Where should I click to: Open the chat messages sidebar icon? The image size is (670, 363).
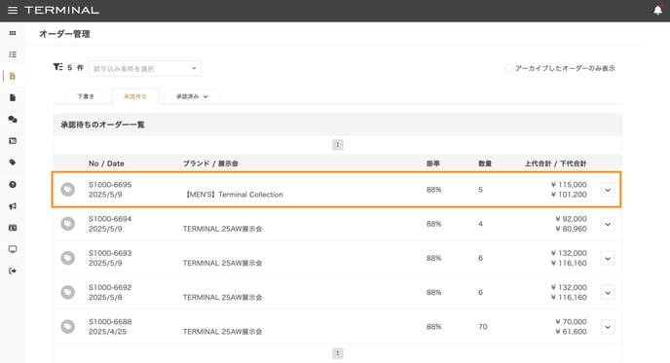click(x=13, y=119)
